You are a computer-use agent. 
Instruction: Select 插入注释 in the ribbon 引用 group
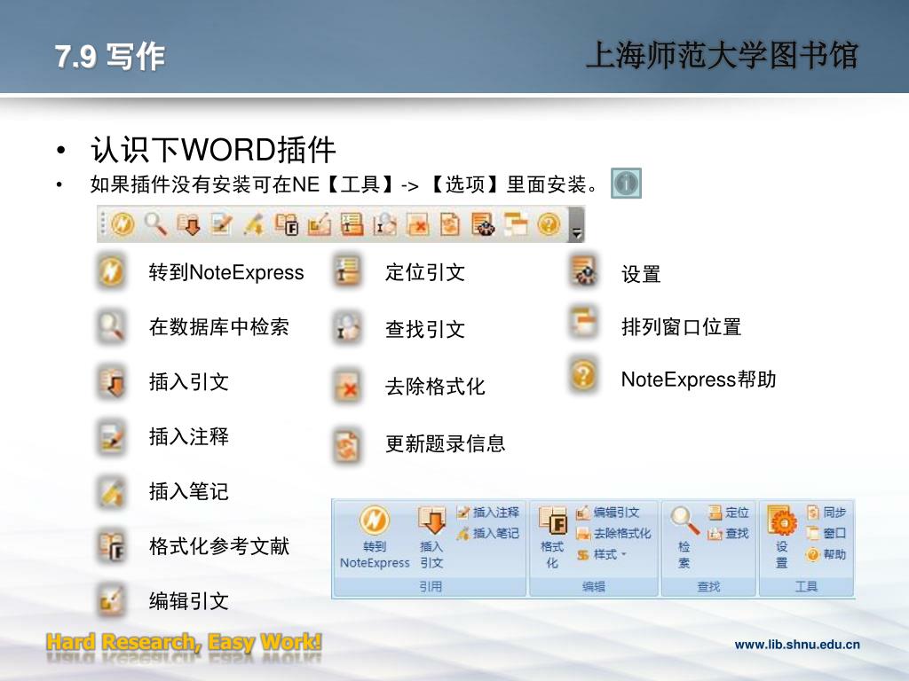tap(488, 512)
